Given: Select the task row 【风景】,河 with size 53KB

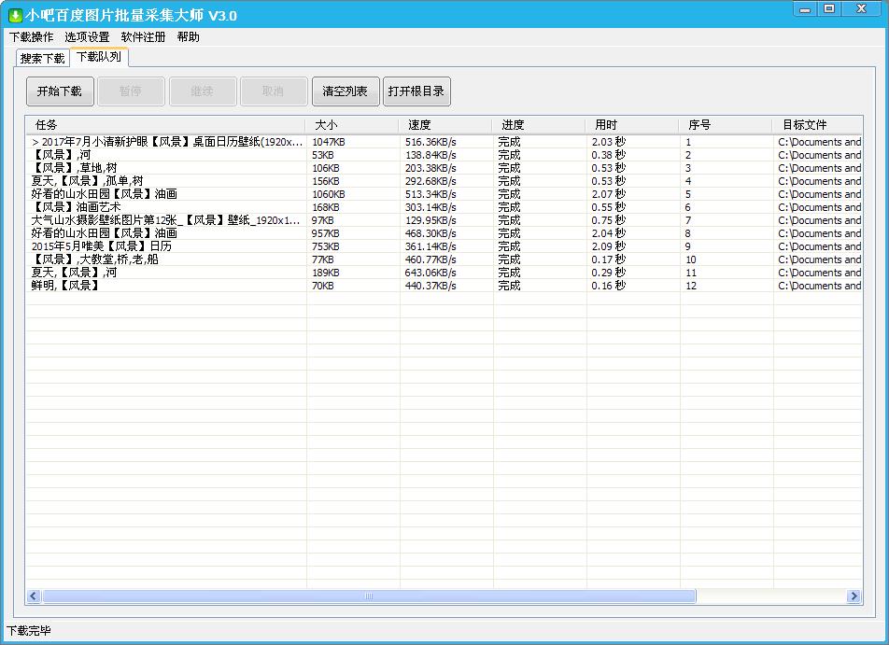Looking at the screenshot, I should (x=444, y=155).
